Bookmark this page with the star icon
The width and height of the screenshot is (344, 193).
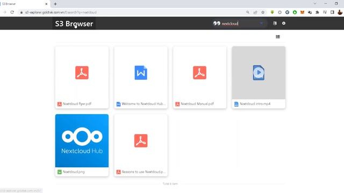pyautogui.click(x=263, y=12)
